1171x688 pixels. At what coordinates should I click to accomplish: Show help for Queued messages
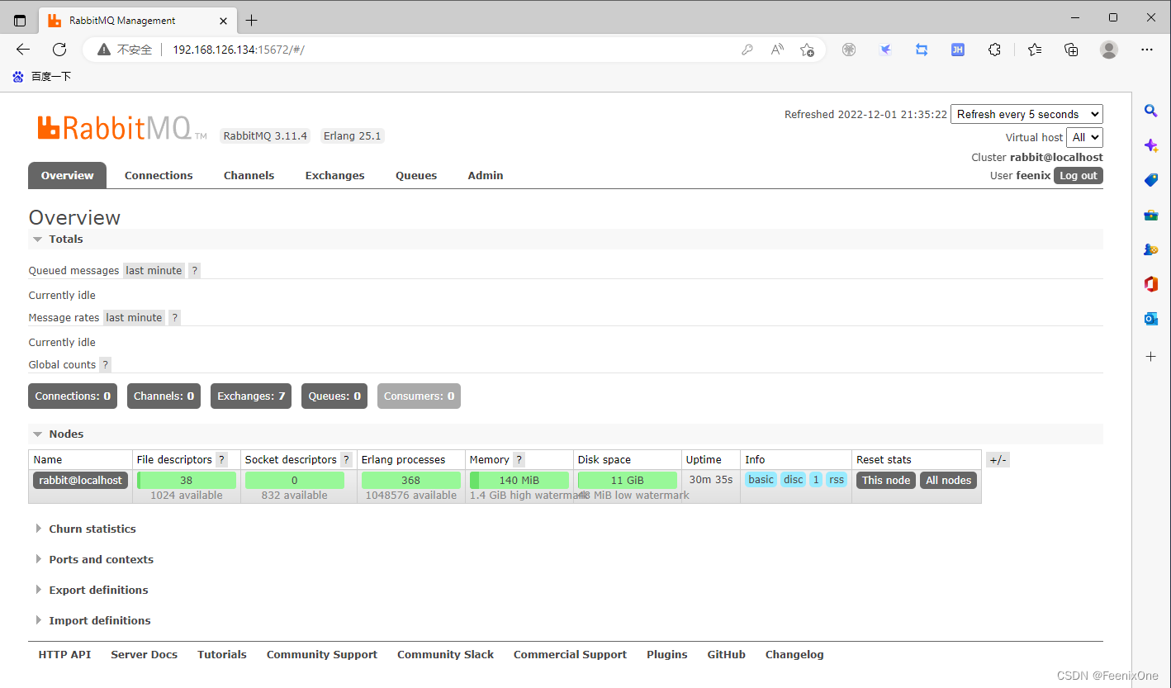[x=194, y=270]
